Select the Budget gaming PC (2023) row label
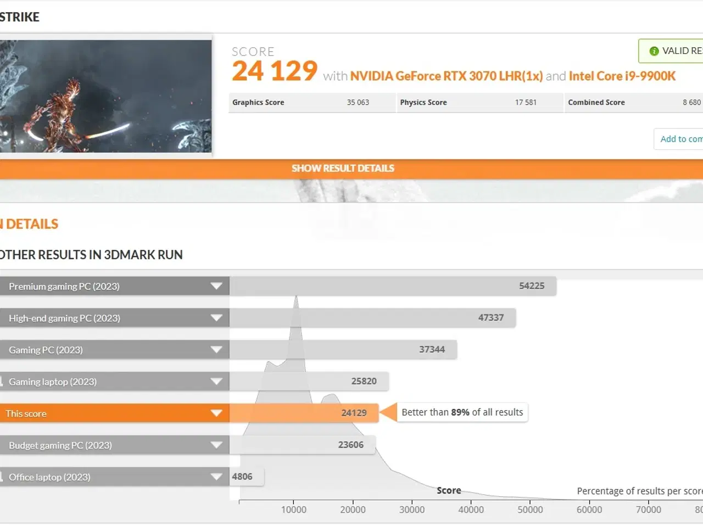This screenshot has width=703, height=527. coord(60,445)
